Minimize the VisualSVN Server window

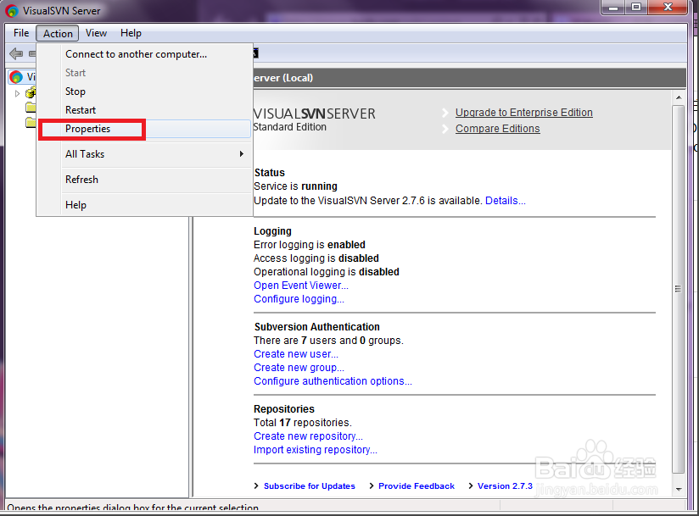pyautogui.click(x=613, y=8)
